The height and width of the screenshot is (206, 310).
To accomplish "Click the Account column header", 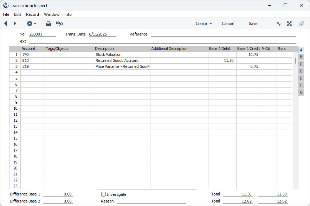I will 28,49.
